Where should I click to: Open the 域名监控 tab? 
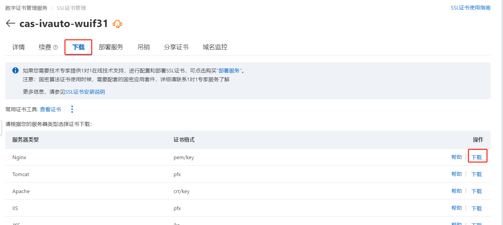click(x=215, y=47)
